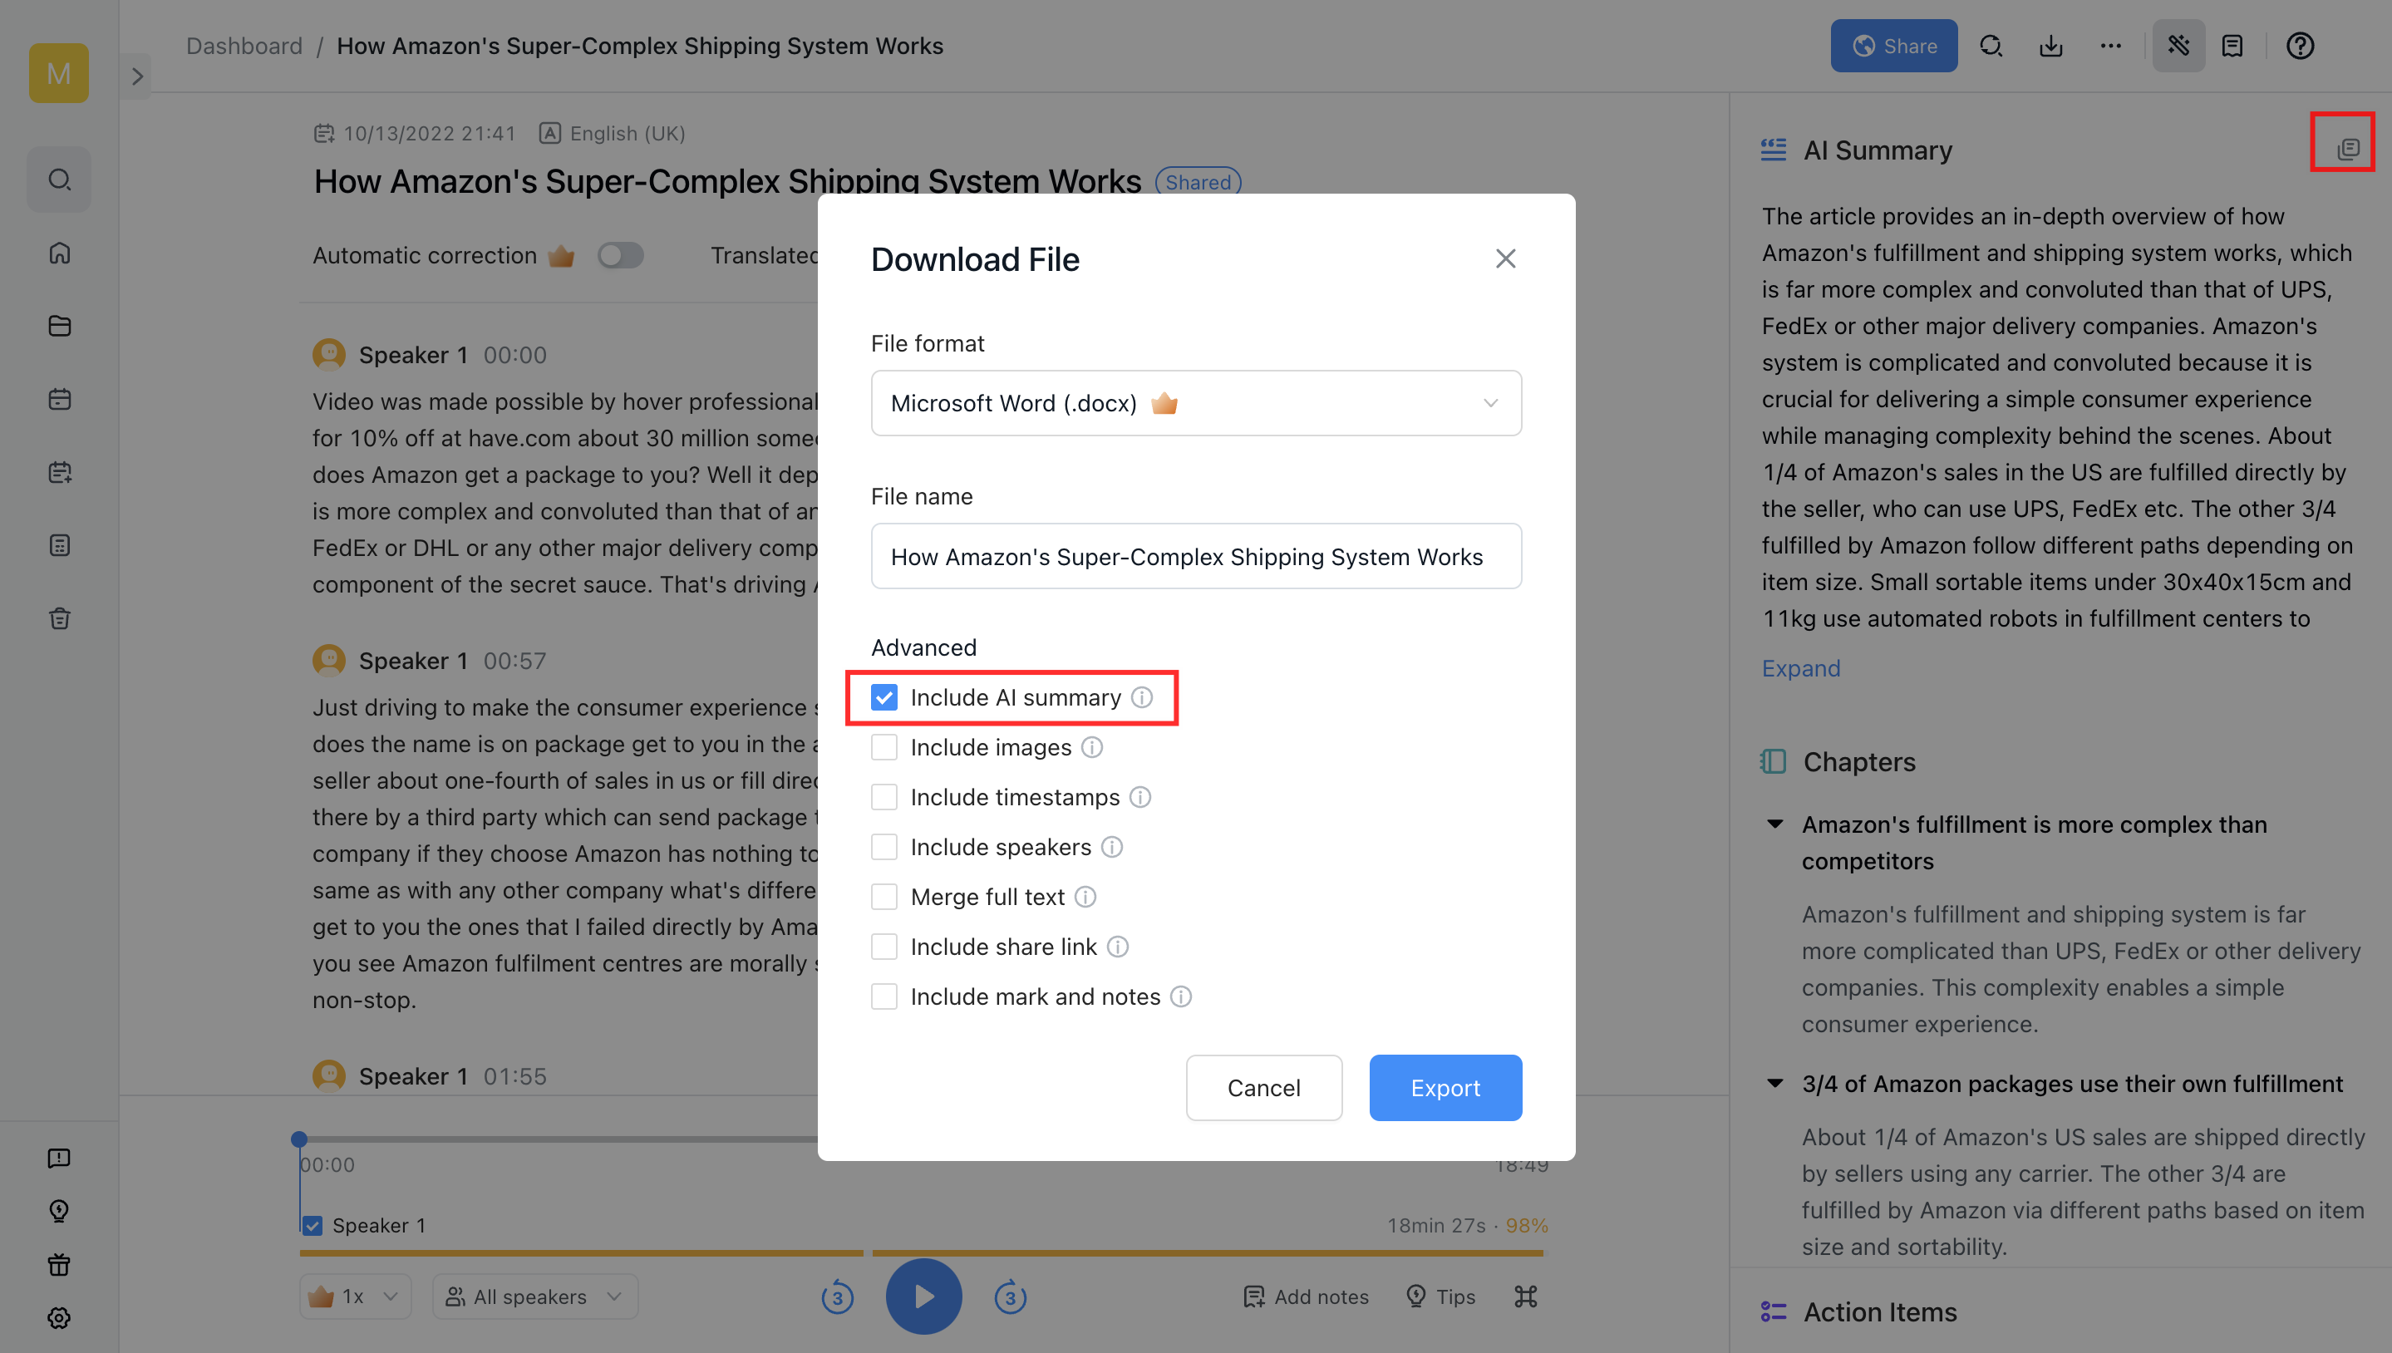Open the notes panel icon in toolbar
This screenshot has height=1353, width=2392.
[2232, 46]
